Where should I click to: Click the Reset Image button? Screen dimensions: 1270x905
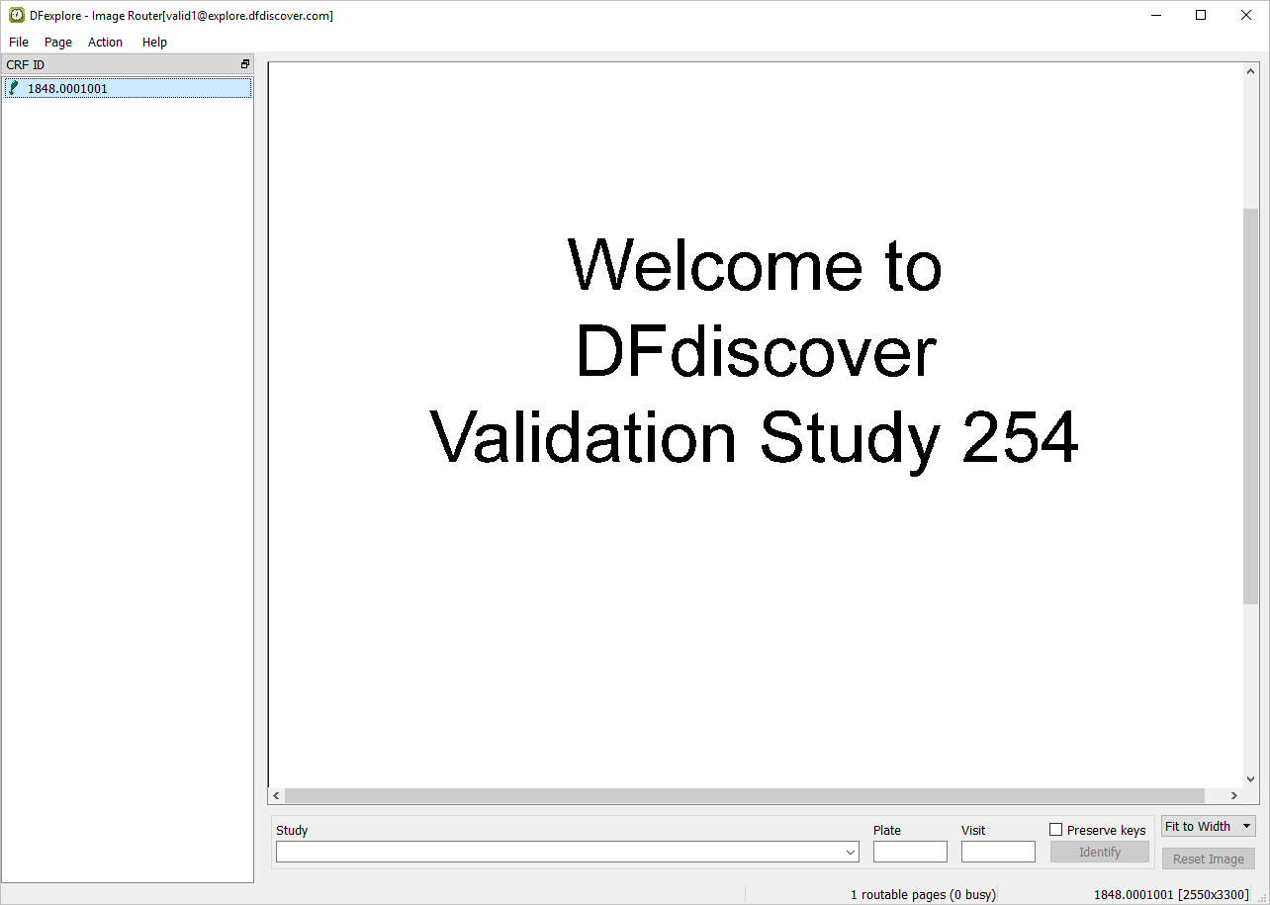pyautogui.click(x=1208, y=859)
